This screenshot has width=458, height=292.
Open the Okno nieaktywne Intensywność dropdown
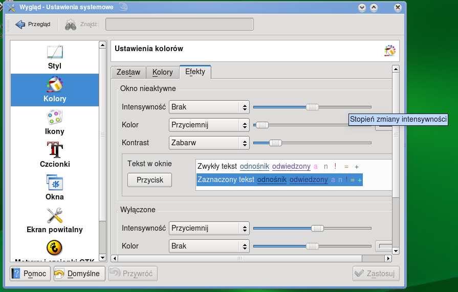click(x=209, y=107)
